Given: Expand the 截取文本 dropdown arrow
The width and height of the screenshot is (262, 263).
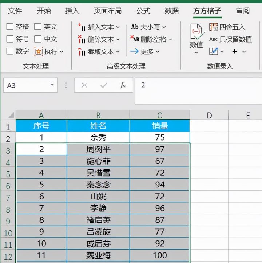Looking at the screenshot, I should coord(118,52).
